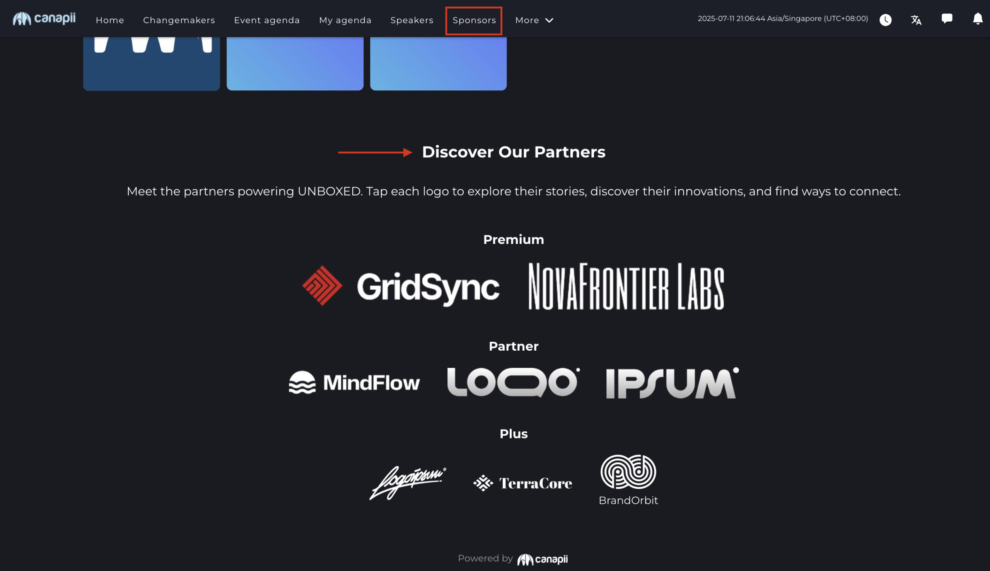Open the chat messages icon

946,19
